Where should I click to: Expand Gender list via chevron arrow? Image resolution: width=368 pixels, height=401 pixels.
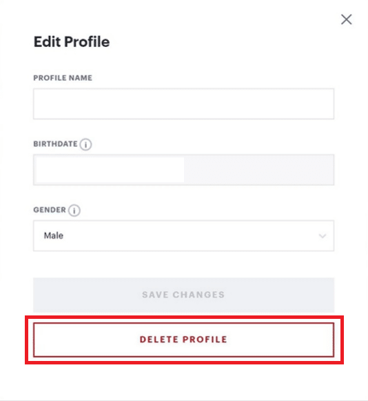tap(323, 236)
